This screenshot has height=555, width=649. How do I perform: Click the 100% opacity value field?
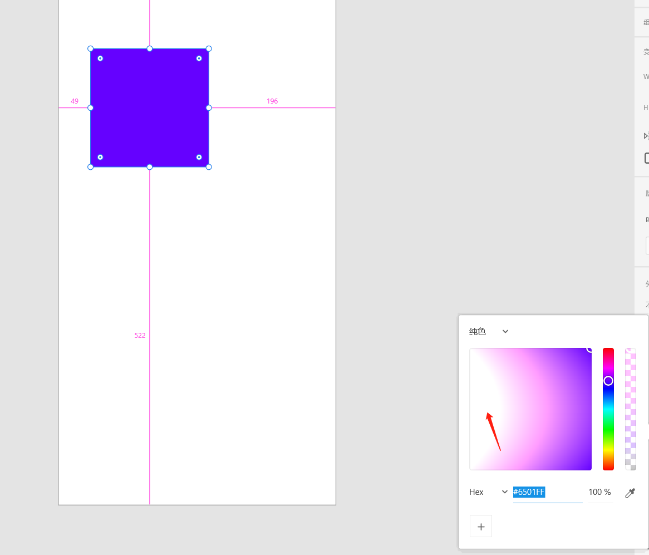click(x=600, y=492)
